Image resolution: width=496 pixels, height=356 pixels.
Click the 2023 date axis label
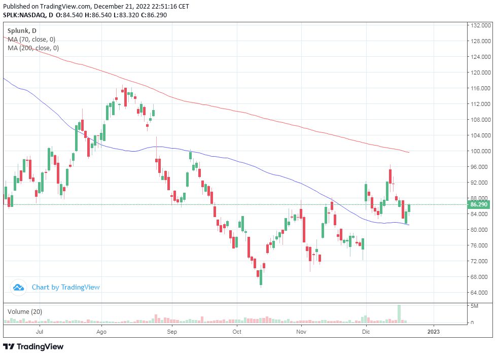pos(434,332)
